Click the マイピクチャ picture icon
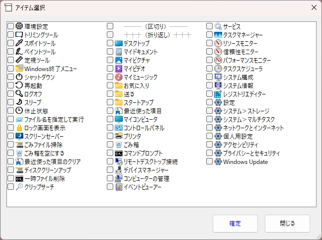 tap(118, 60)
